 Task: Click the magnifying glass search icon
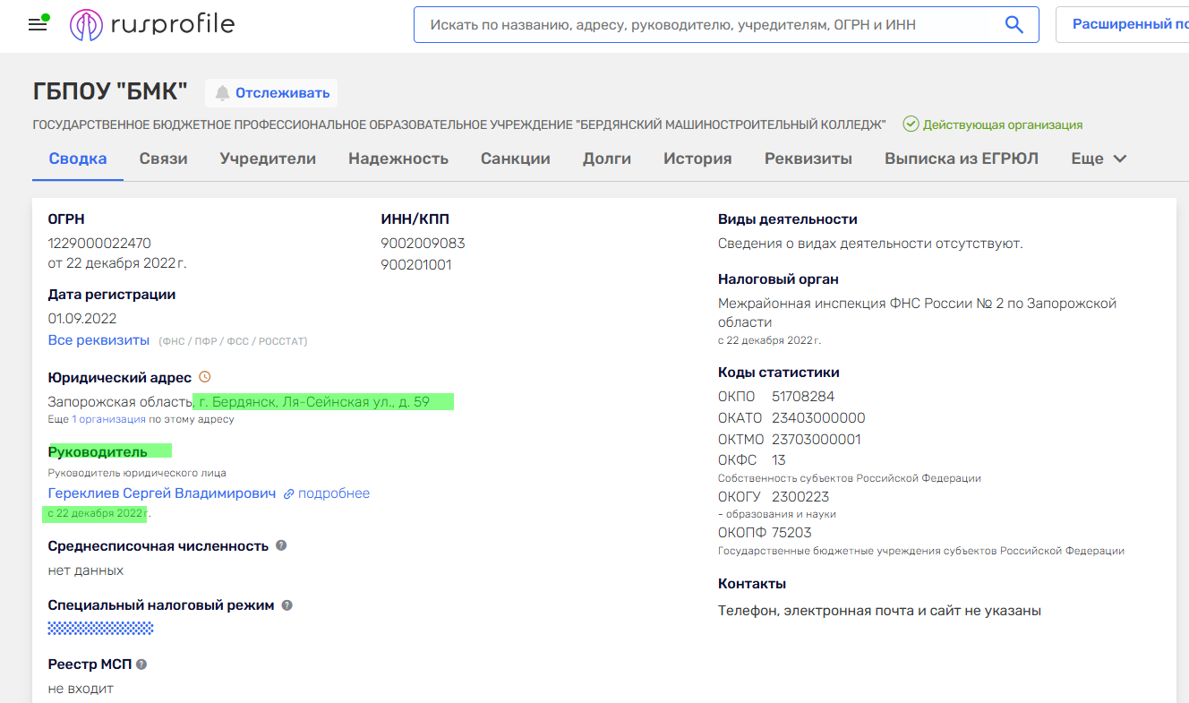coord(1014,25)
